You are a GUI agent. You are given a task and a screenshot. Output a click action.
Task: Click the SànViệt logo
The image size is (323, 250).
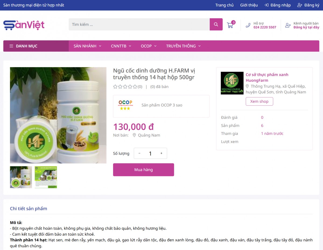point(24,25)
